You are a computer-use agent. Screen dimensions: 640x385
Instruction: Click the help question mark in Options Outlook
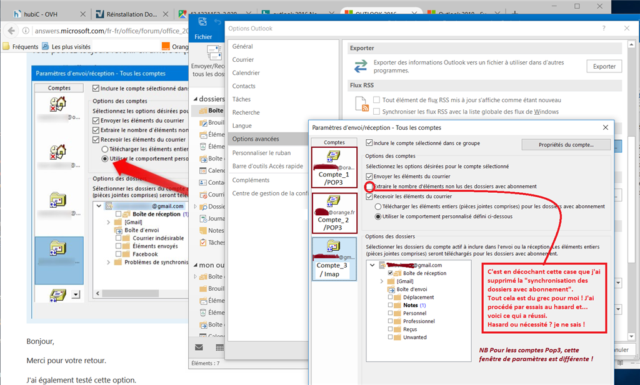pyautogui.click(x=604, y=28)
